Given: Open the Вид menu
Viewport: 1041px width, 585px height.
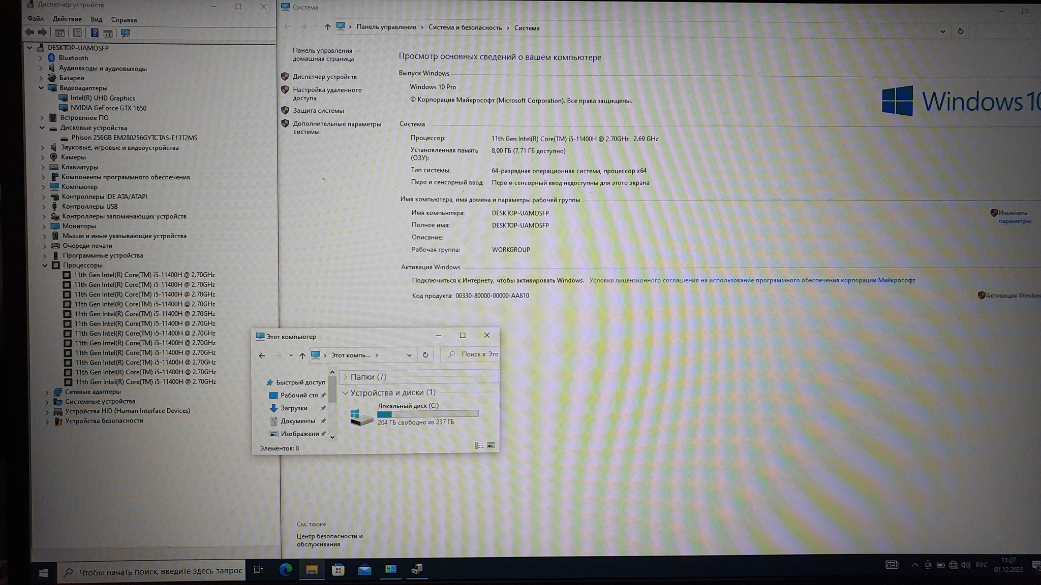Looking at the screenshot, I should (96, 19).
